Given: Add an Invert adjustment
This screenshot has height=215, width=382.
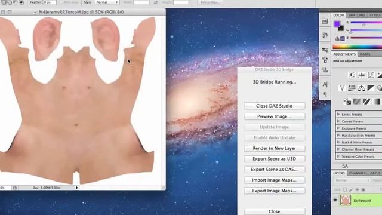Looking at the screenshot, I should tap(347, 101).
